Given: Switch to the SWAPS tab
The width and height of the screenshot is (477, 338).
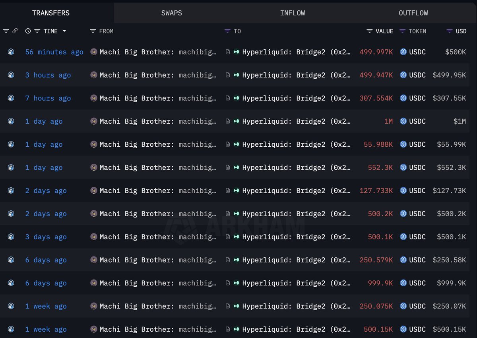Looking at the screenshot, I should [172, 13].
